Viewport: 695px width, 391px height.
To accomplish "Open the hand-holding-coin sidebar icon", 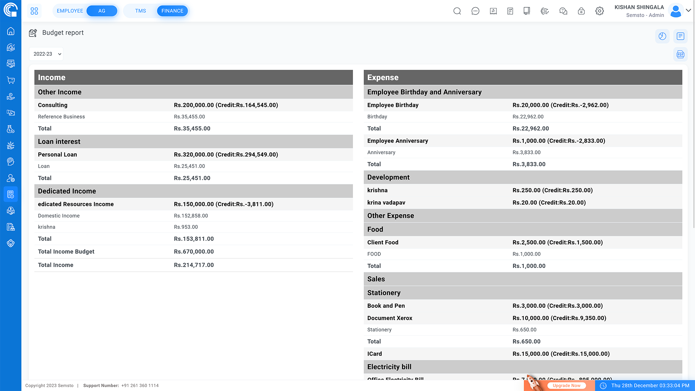I will coord(11,96).
